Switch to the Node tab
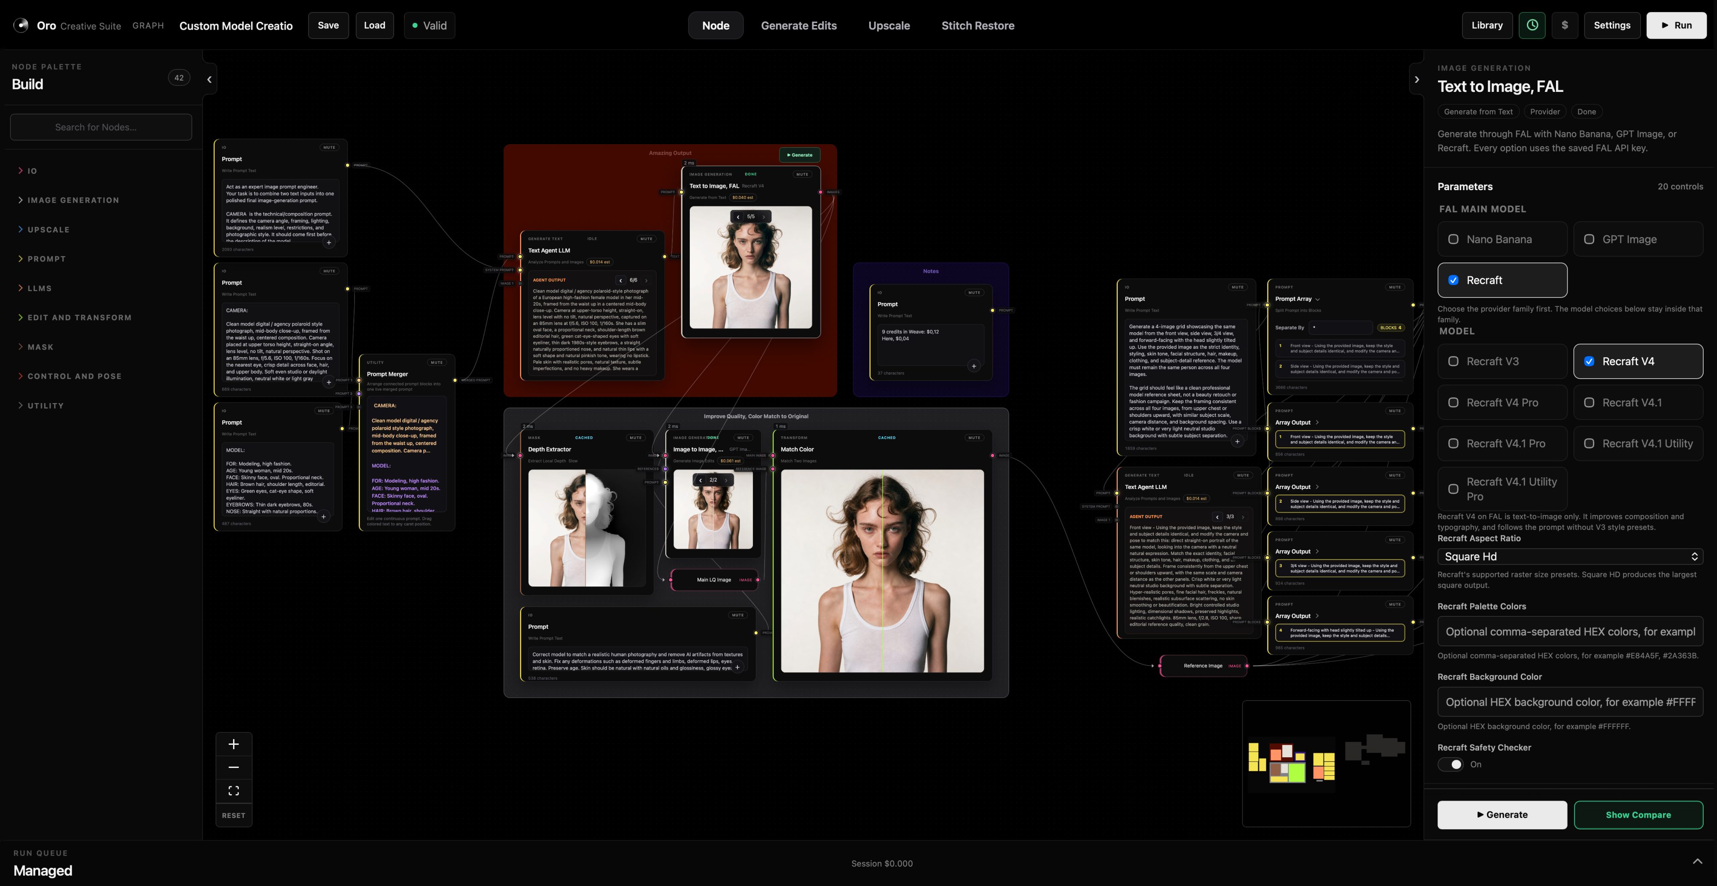This screenshot has height=886, width=1717. tap(715, 25)
